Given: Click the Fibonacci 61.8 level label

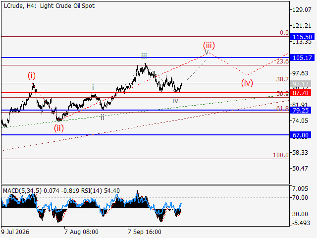Looking at the screenshot, I should click(x=282, y=108).
